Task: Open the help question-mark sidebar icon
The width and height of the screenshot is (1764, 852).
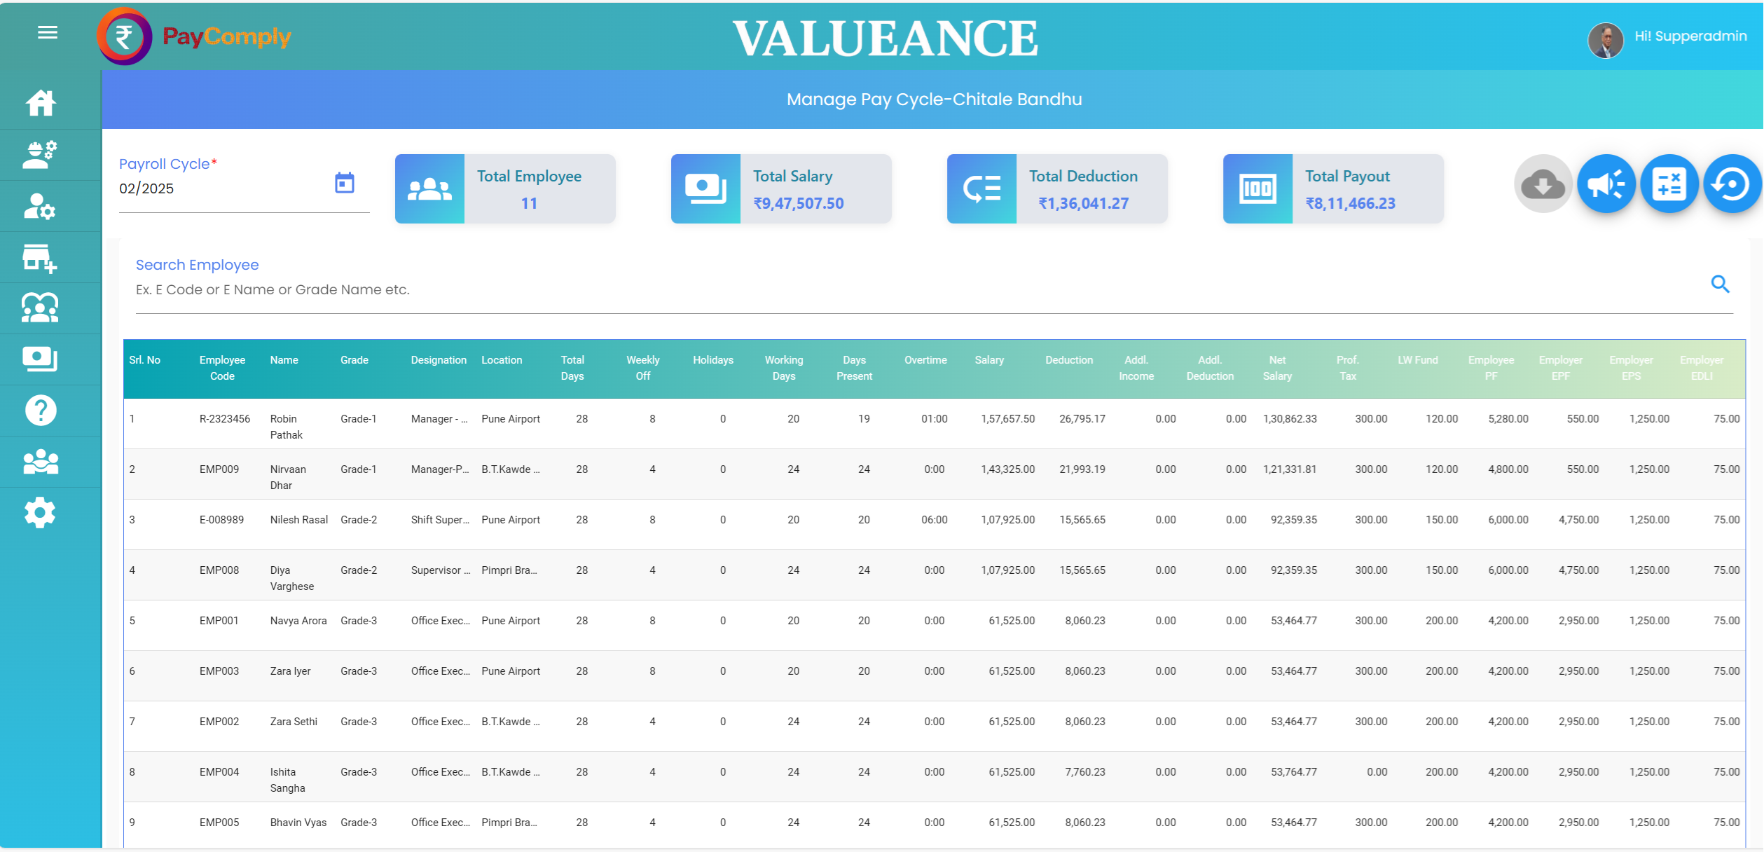Action: (41, 411)
